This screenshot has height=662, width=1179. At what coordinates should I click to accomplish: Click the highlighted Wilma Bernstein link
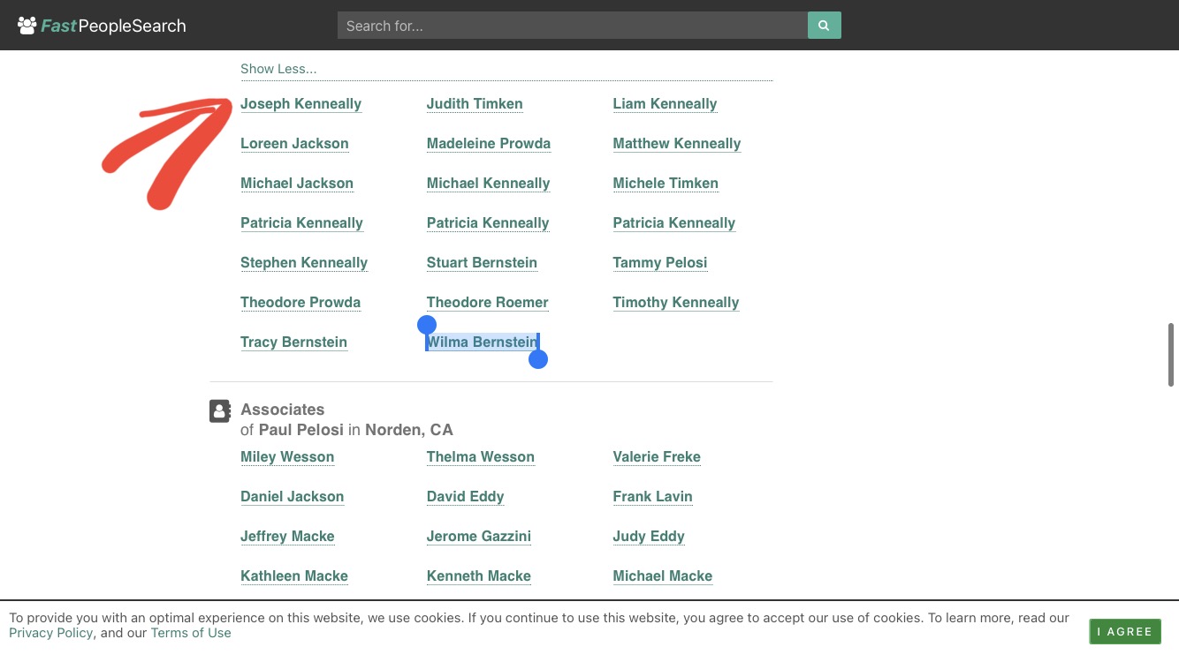coord(483,342)
